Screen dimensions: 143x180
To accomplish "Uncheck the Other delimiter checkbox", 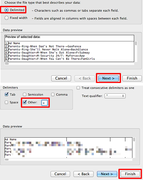I will (x=25, y=102).
